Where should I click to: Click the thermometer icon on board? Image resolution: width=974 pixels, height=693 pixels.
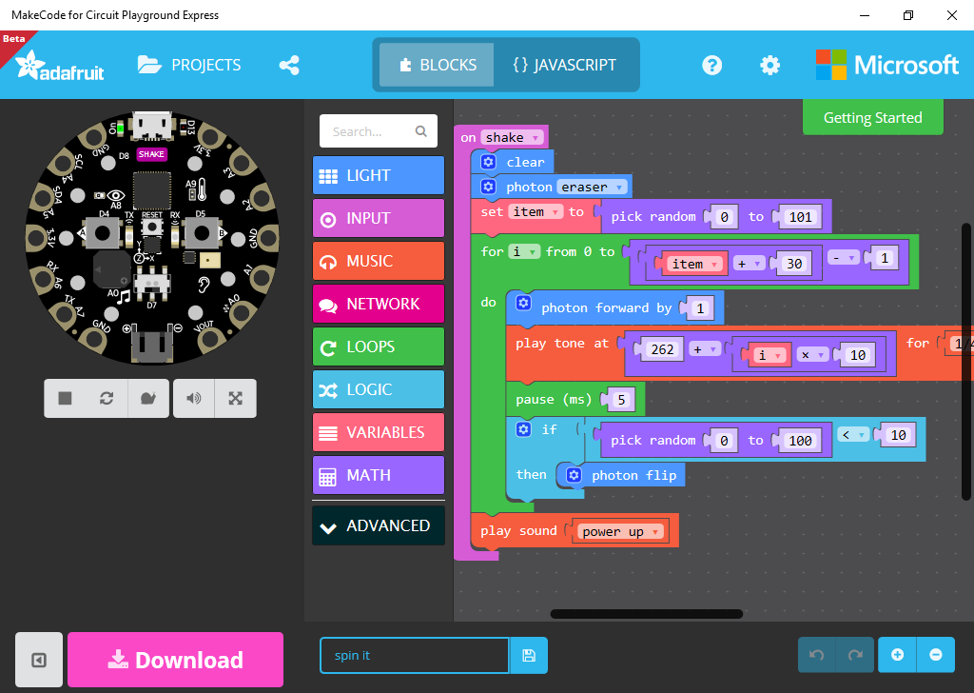(x=202, y=189)
